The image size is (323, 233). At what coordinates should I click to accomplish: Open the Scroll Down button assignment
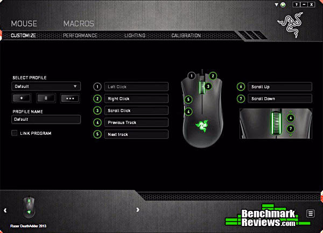(x=280, y=99)
